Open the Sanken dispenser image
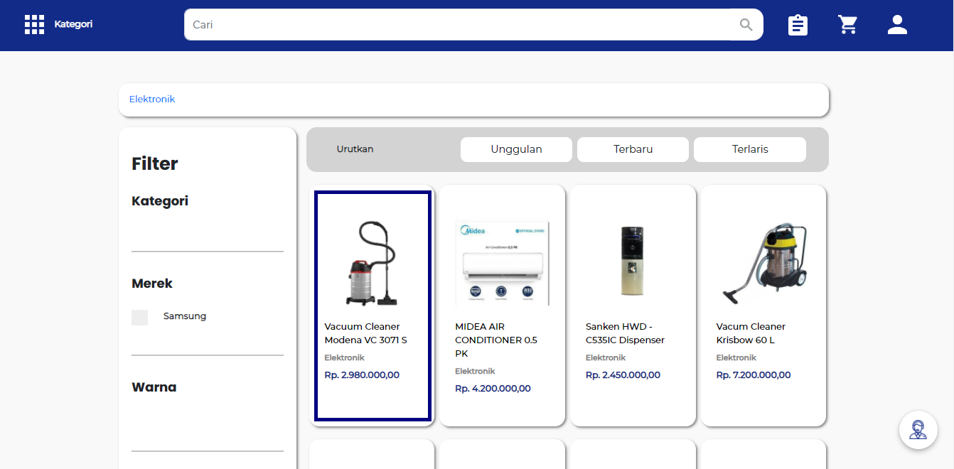The width and height of the screenshot is (954, 469). [x=633, y=263]
